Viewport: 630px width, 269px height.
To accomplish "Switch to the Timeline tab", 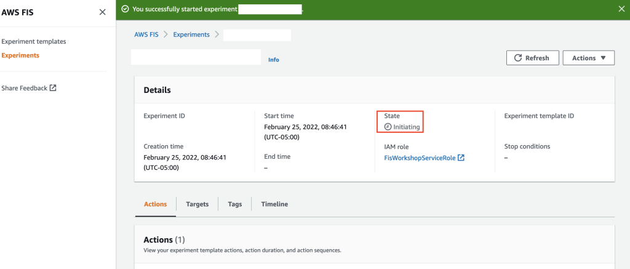I will tap(274, 204).
